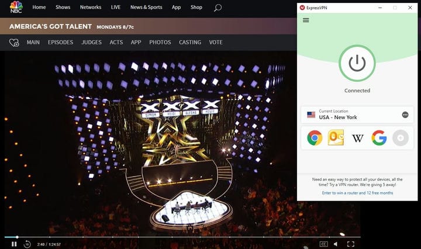Open the ExpressVPN hamburger menu
This screenshot has width=421, height=249.
306,20
